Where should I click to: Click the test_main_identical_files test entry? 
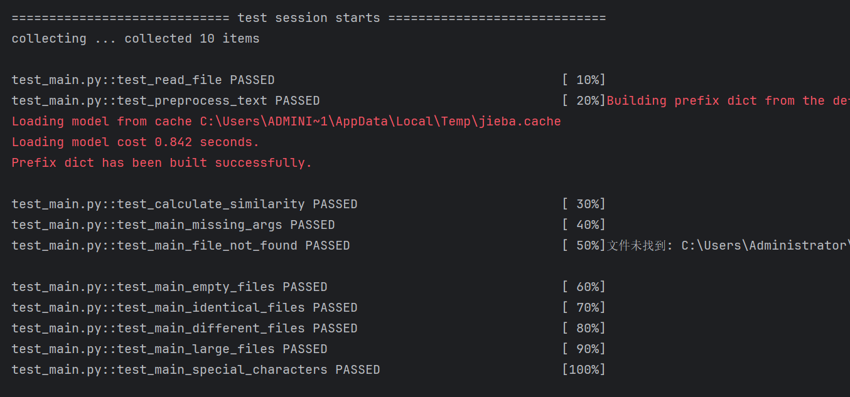click(184, 307)
